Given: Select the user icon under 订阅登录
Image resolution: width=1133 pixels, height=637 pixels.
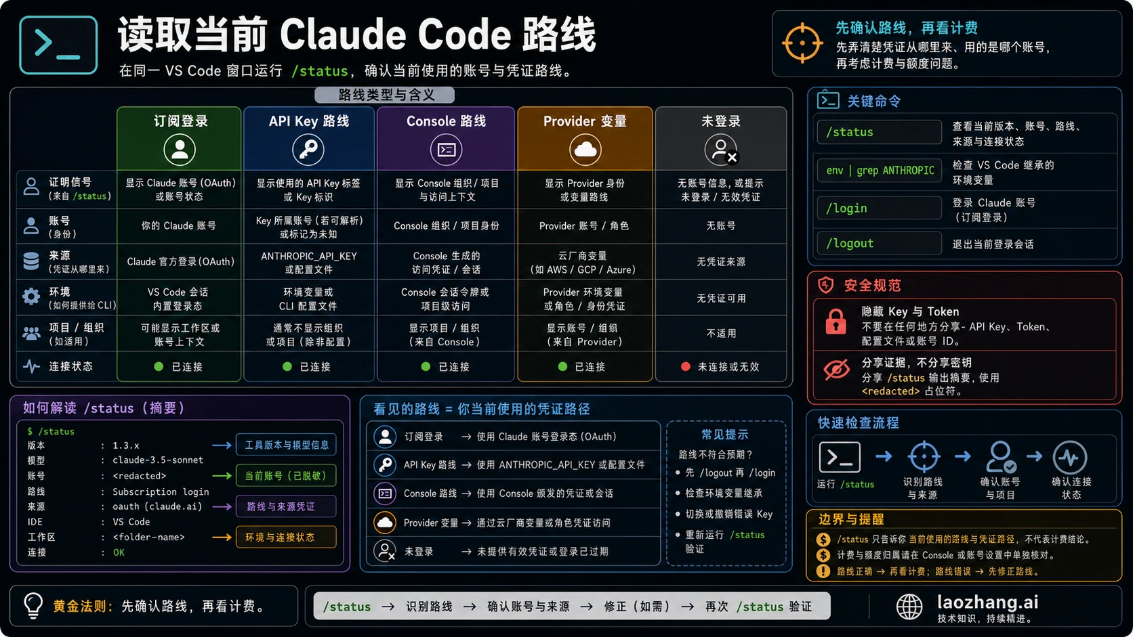Looking at the screenshot, I should pos(180,150).
